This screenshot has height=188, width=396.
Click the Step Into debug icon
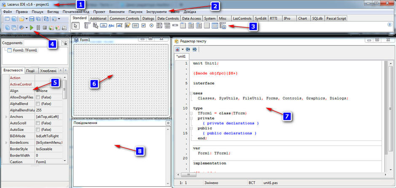click(x=51, y=27)
